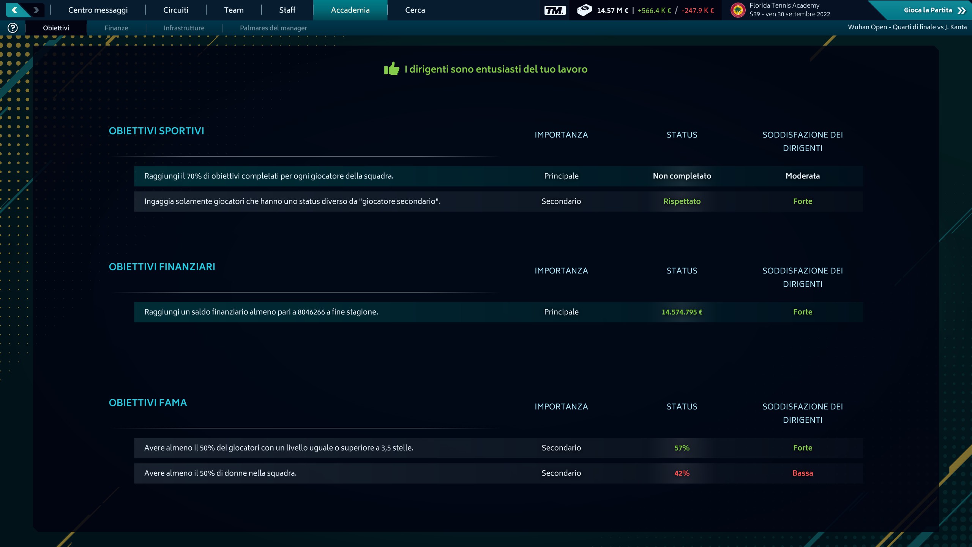972x547 pixels.
Task: Select '50% di donne nella squadra' row
Action: coord(499,473)
